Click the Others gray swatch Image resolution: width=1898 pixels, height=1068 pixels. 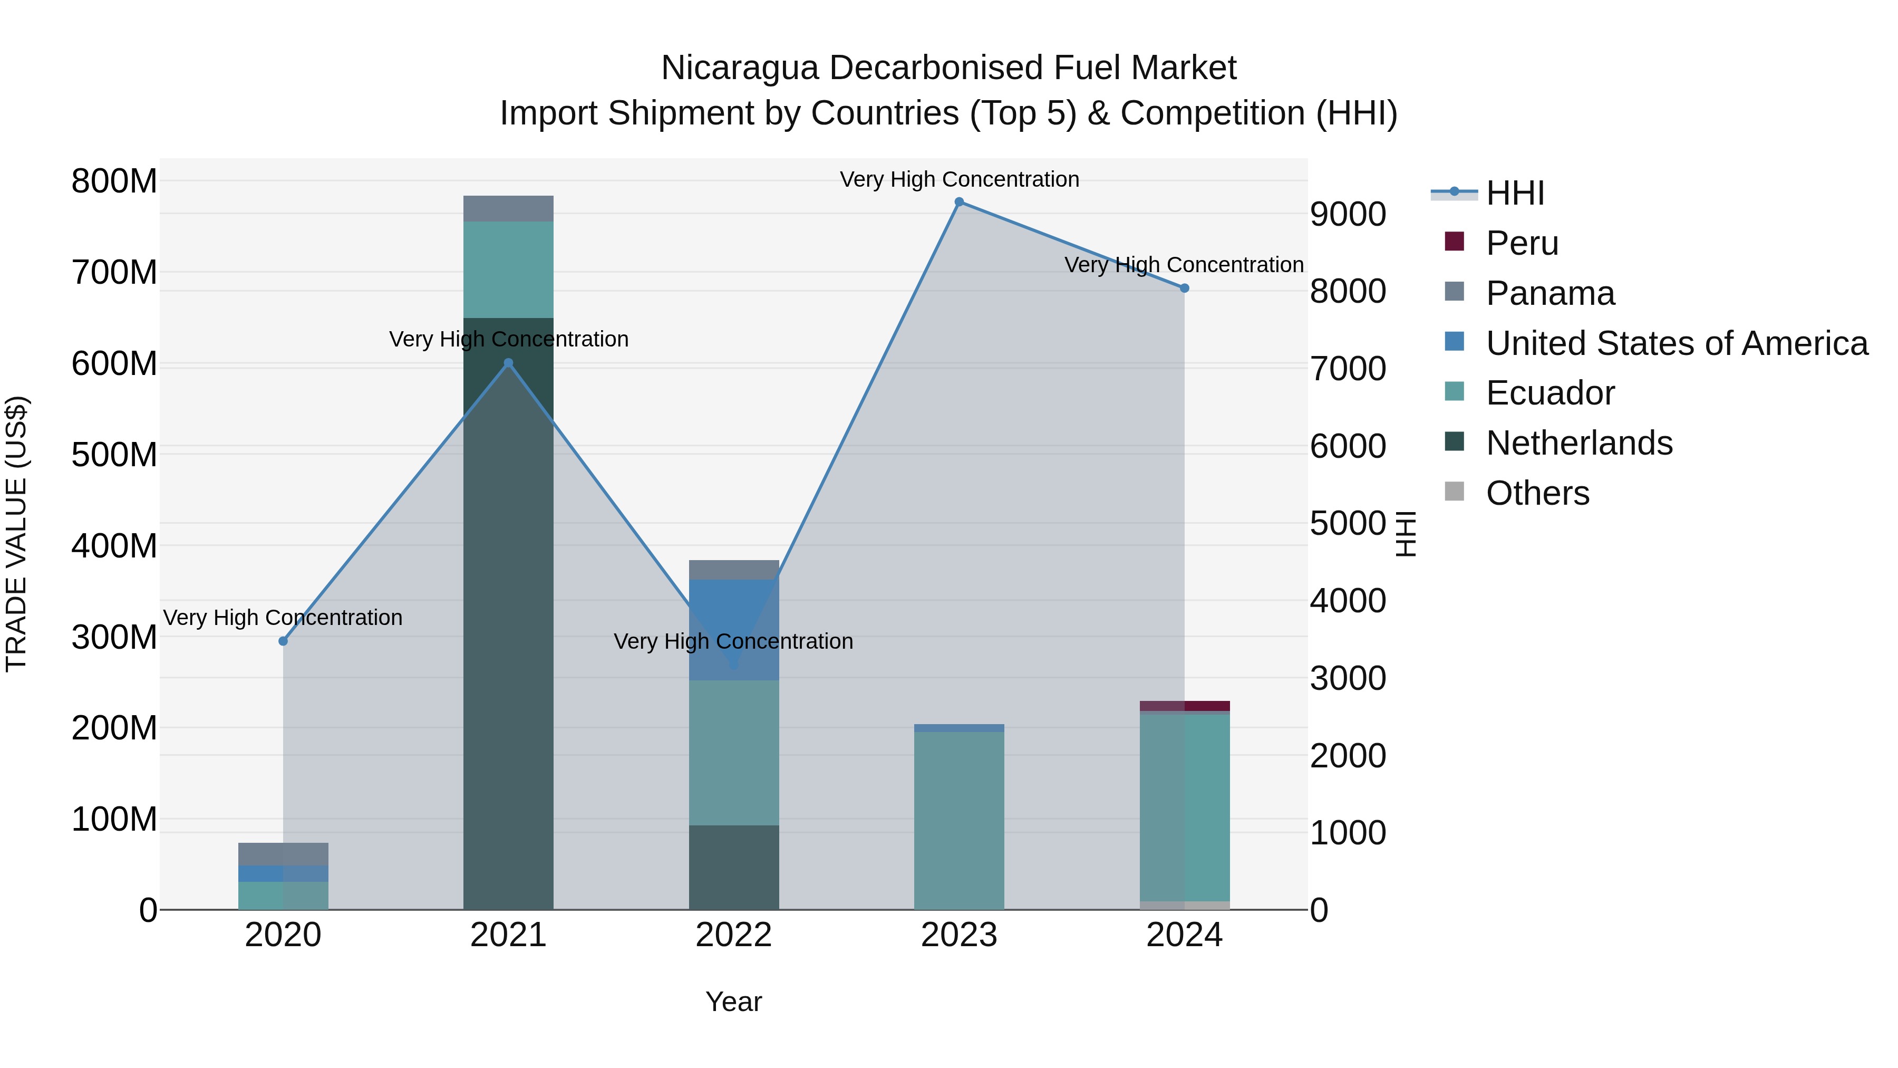pyautogui.click(x=1455, y=491)
